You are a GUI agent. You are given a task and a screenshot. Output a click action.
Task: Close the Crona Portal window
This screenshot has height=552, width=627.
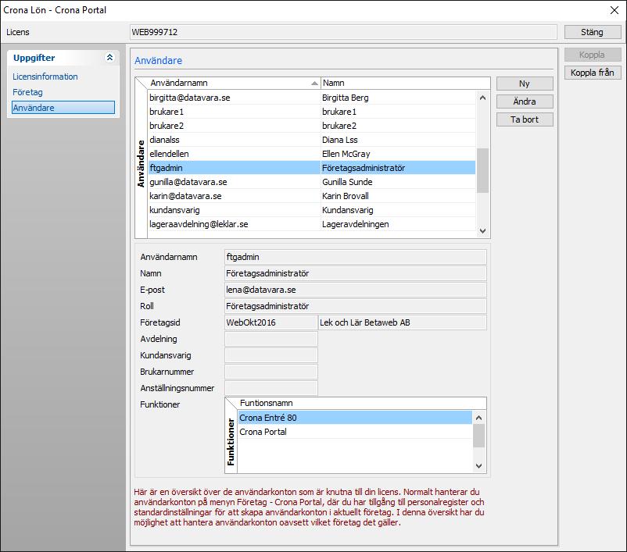(614, 10)
